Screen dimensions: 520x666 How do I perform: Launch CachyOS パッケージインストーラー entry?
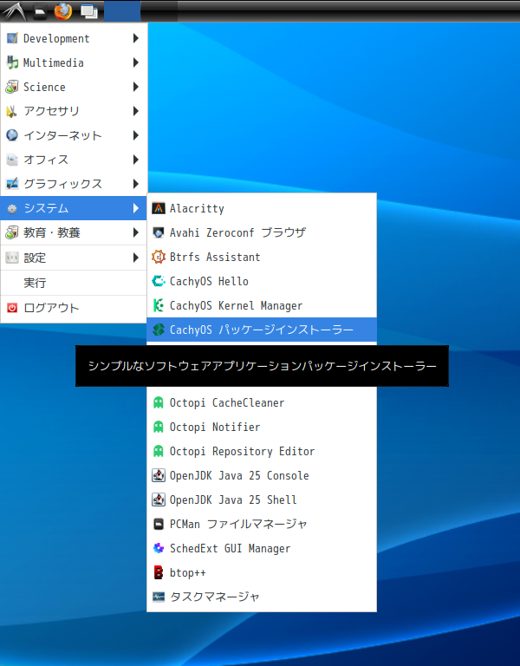coord(262,330)
